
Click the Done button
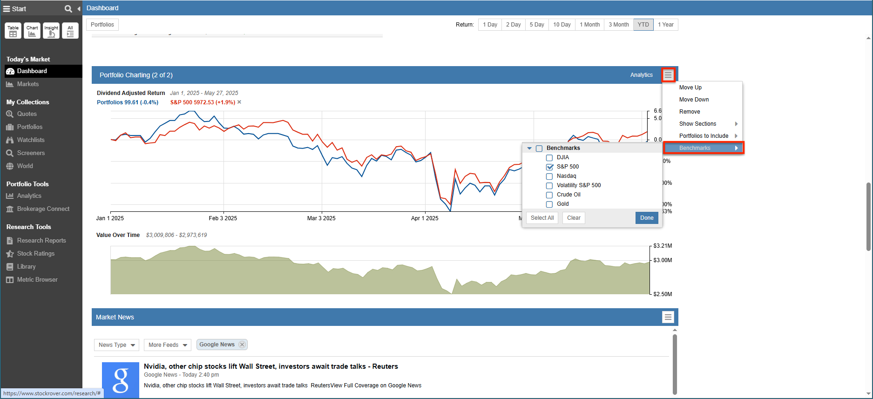[647, 218]
